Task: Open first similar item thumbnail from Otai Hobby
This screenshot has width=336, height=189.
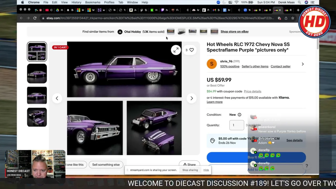Action: click(x=171, y=31)
